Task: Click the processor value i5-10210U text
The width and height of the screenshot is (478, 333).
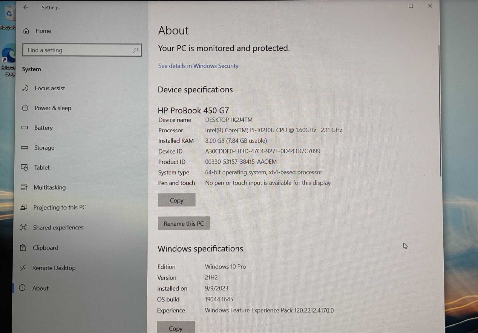Action: coord(274,130)
